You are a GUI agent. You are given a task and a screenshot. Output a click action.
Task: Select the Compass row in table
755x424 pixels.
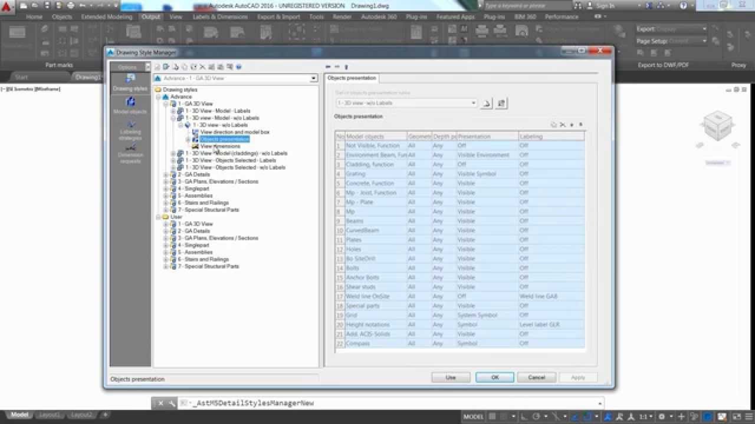click(x=460, y=343)
